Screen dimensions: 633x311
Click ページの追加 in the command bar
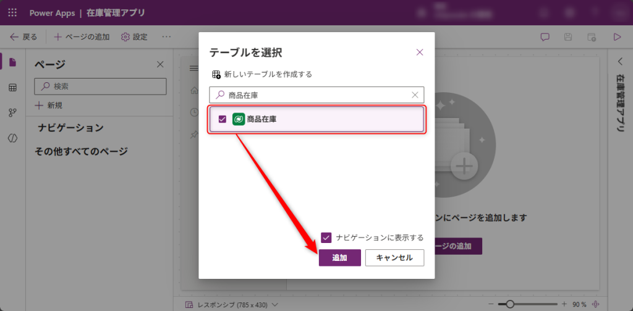pyautogui.click(x=82, y=37)
